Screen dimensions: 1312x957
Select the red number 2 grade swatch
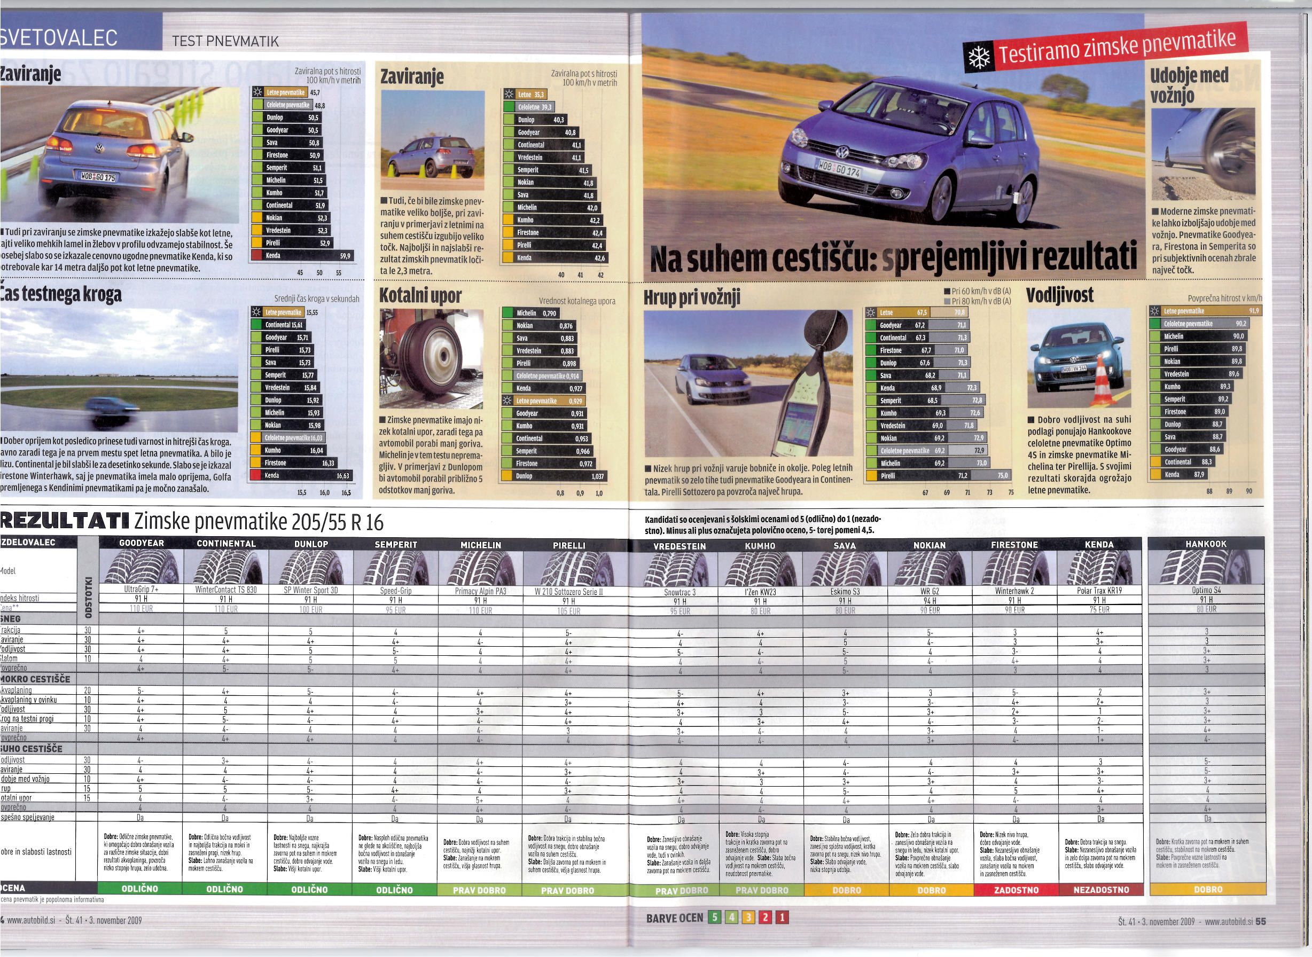pyautogui.click(x=765, y=917)
